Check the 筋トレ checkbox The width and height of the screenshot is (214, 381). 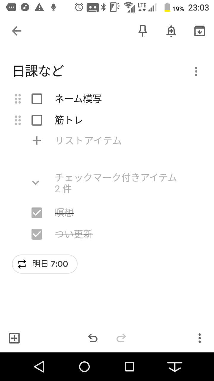click(37, 120)
